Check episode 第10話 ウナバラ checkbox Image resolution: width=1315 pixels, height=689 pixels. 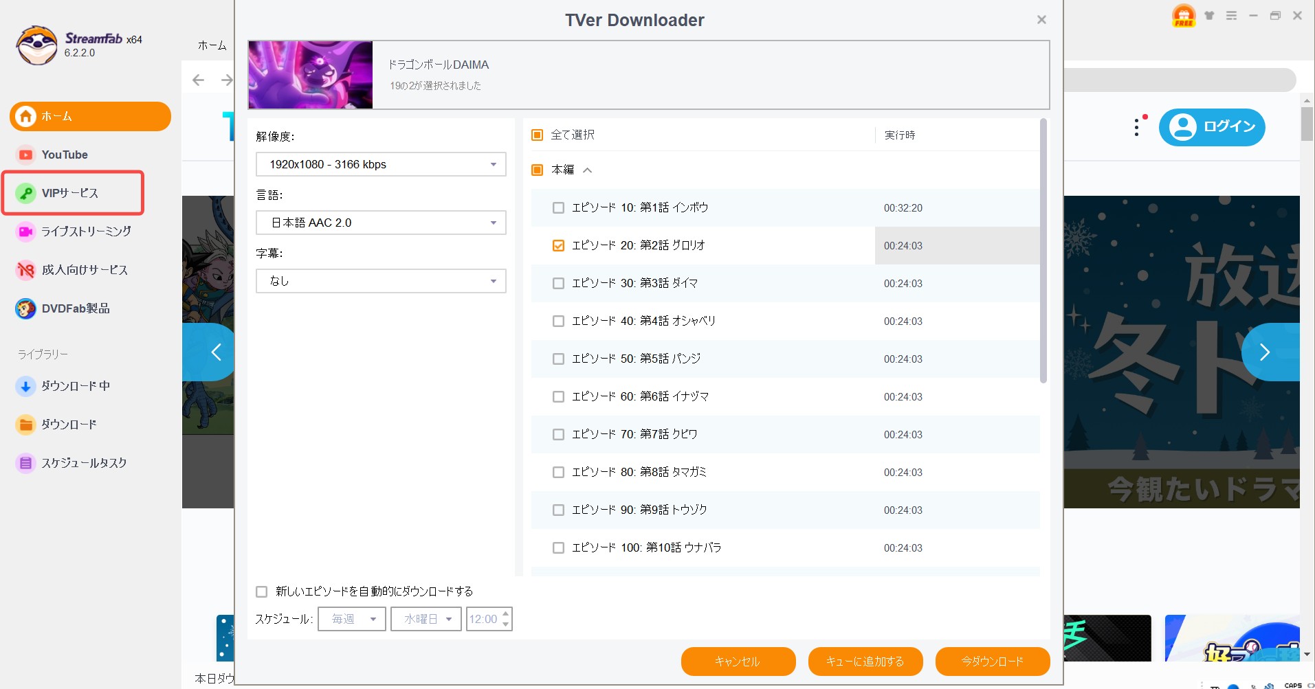[558, 547]
